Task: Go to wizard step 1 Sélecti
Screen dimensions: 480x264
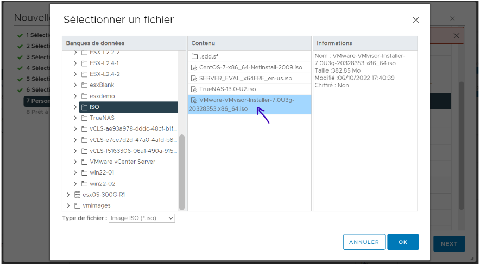Action: [x=34, y=35]
